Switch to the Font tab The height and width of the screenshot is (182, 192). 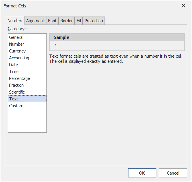pos(52,21)
